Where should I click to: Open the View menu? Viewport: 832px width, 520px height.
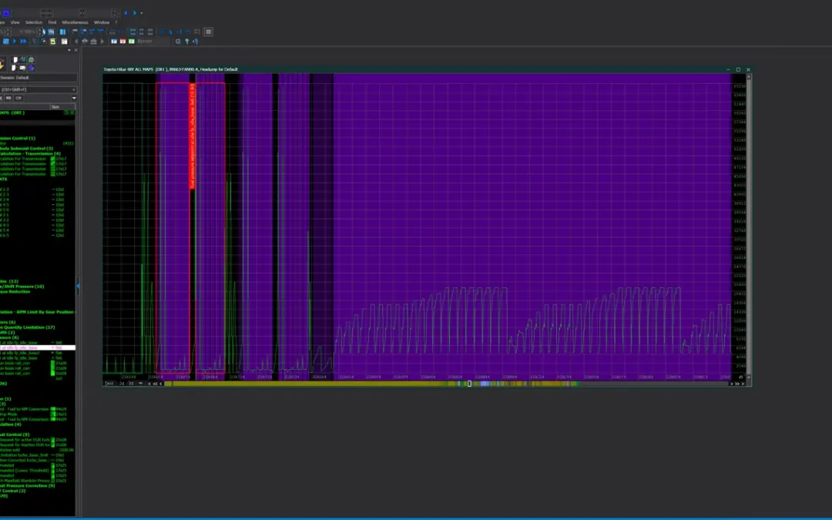point(15,22)
